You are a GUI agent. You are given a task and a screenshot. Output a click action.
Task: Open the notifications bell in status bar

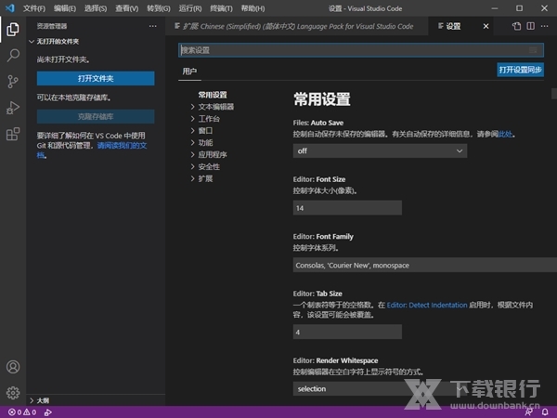click(x=545, y=411)
